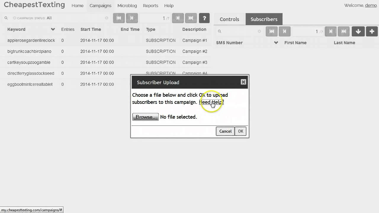
Task: Go to last page of campaigns list
Action: pyautogui.click(x=191, y=18)
